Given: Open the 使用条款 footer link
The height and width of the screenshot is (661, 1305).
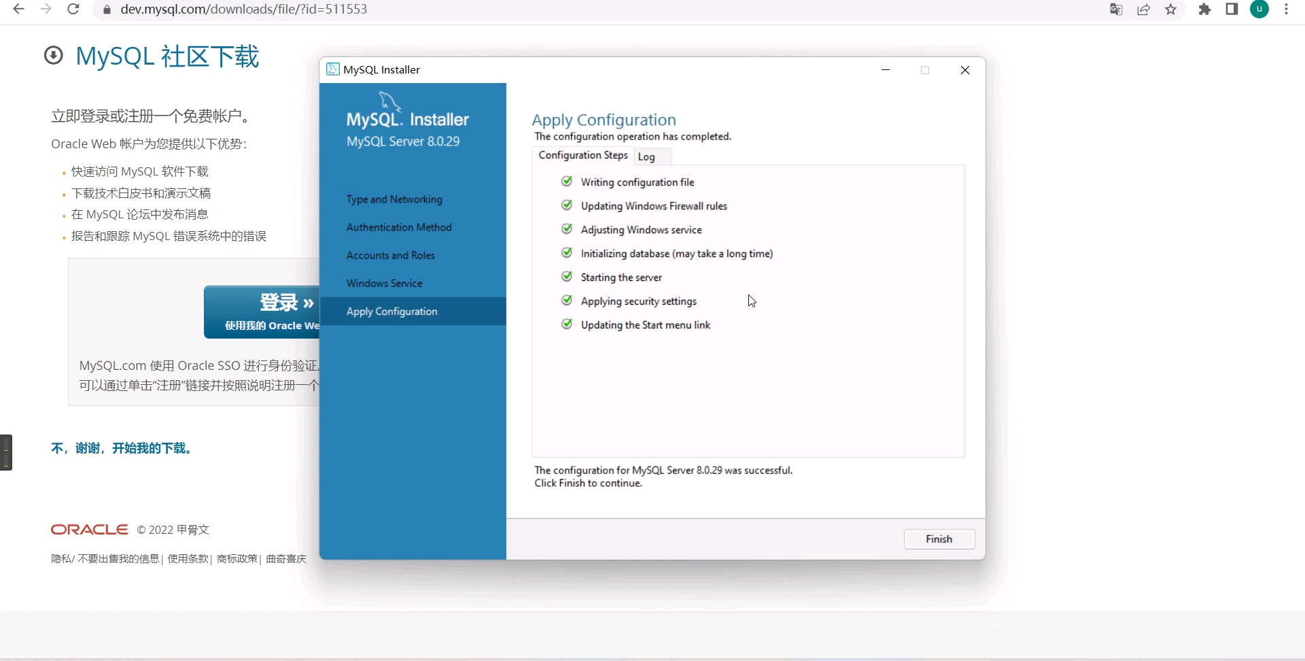Looking at the screenshot, I should click(188, 559).
